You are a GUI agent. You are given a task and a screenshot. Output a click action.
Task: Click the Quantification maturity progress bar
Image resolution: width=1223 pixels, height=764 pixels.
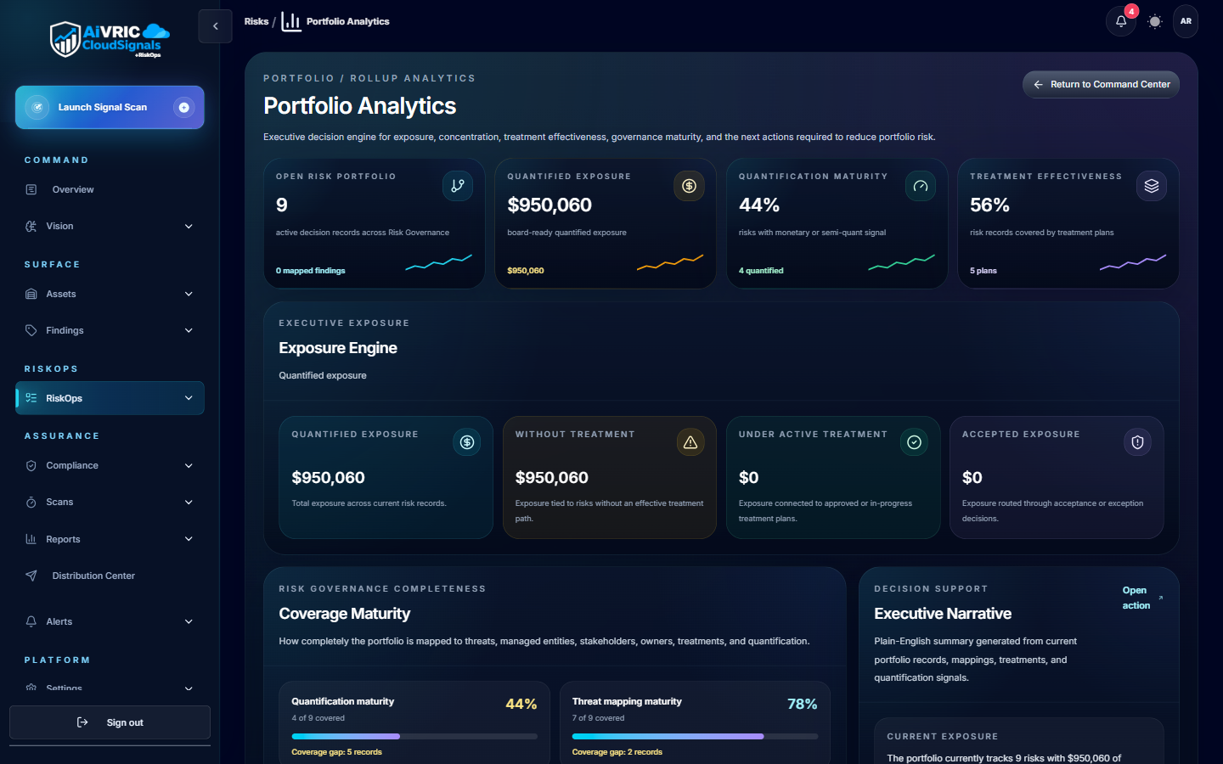[x=414, y=736]
